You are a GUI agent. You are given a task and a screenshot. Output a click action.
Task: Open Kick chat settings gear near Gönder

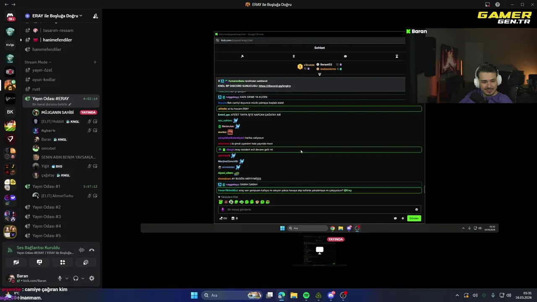click(x=403, y=218)
